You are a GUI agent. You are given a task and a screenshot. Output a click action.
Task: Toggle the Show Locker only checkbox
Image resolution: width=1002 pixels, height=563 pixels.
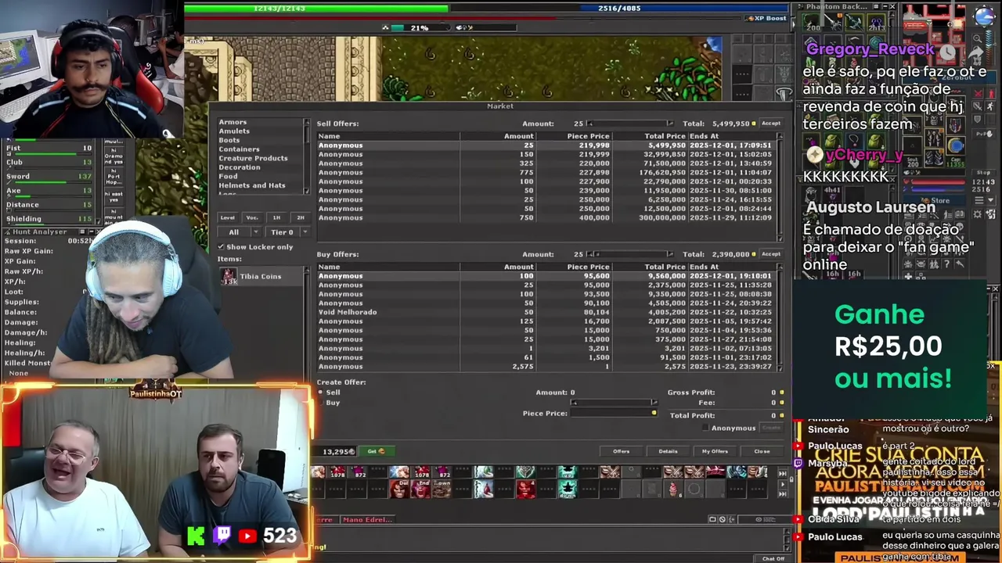click(x=222, y=246)
